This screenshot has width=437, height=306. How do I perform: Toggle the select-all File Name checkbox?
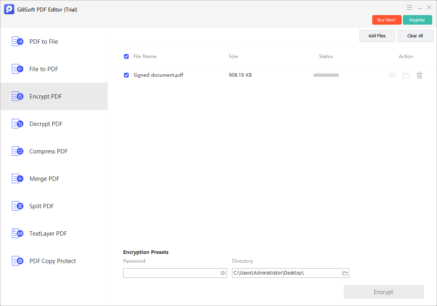pyautogui.click(x=126, y=56)
